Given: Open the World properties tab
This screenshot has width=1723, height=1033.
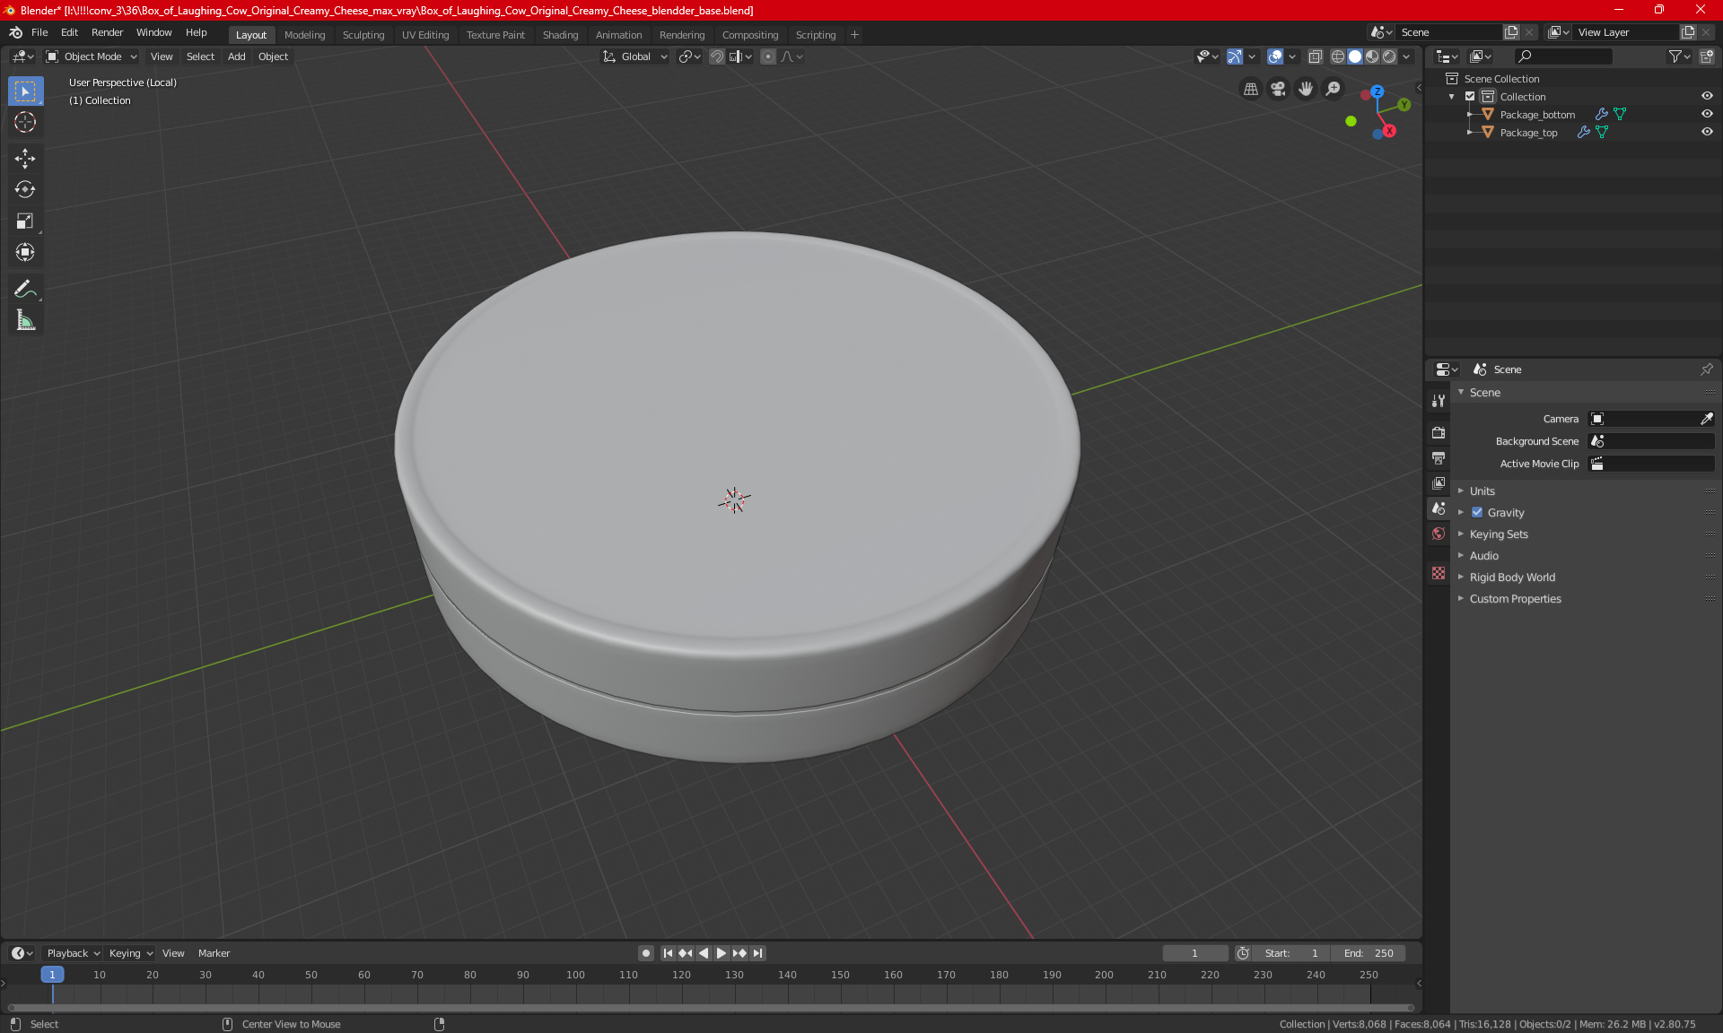Looking at the screenshot, I should (1439, 534).
